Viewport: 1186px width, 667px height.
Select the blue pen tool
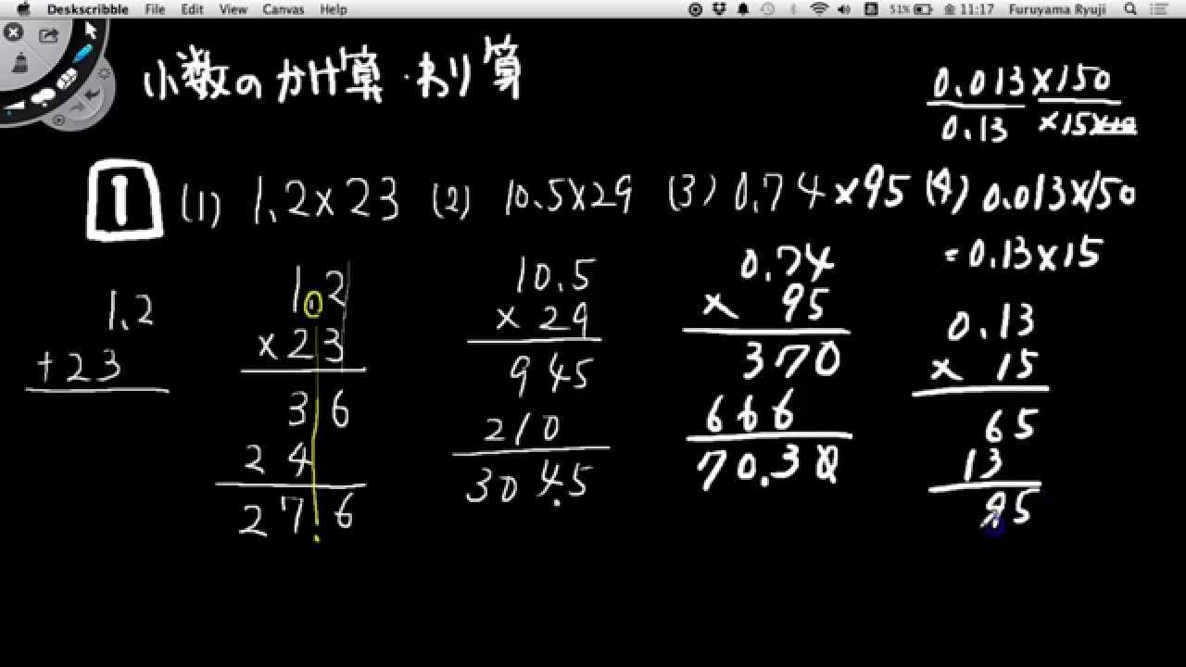(83, 53)
